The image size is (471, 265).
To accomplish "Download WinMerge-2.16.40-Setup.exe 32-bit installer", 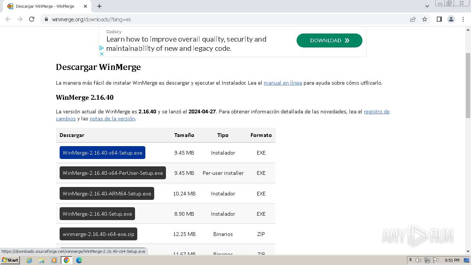I will pyautogui.click(x=97, y=214).
